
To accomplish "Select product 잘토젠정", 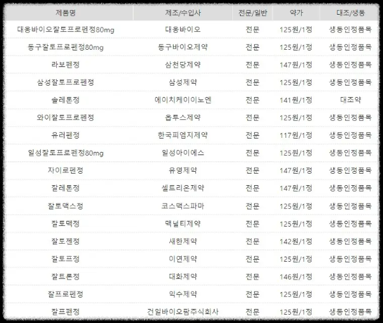I will point(66,241).
